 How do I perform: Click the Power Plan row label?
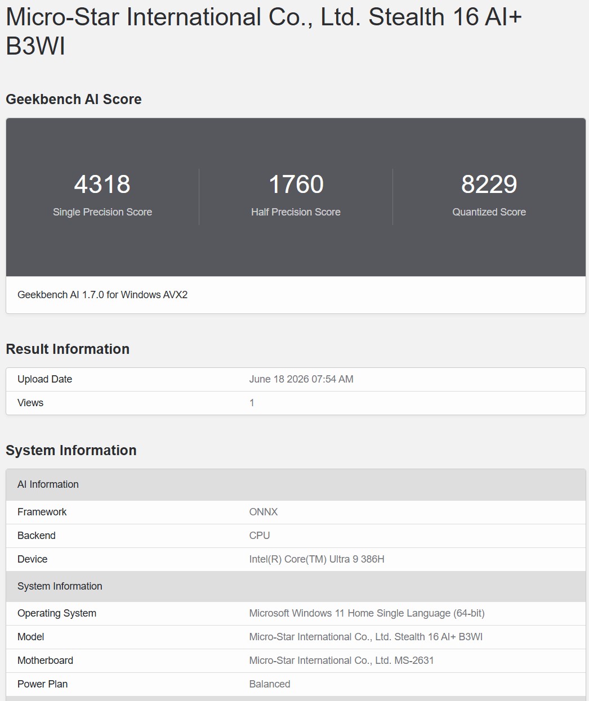[x=42, y=684]
